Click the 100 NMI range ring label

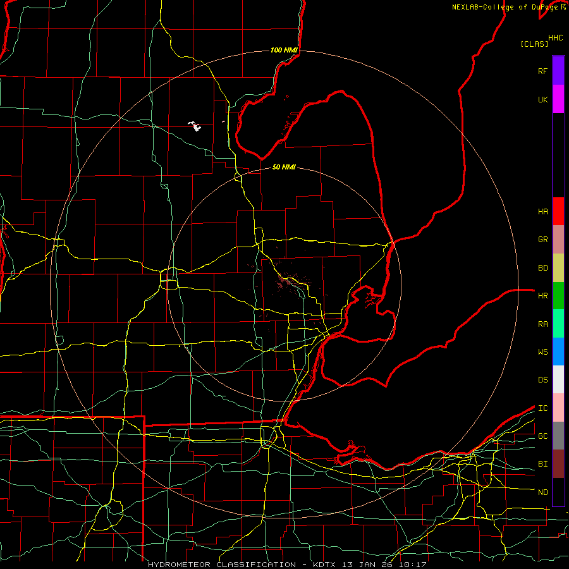(284, 50)
